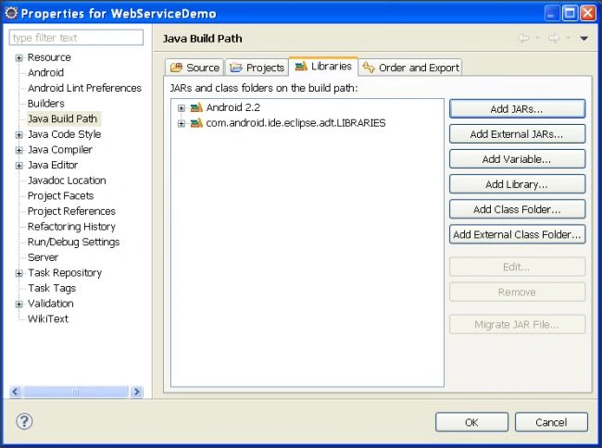Screen dimensions: 602x448
Task: Confirm with the OK button
Action: coord(471,422)
